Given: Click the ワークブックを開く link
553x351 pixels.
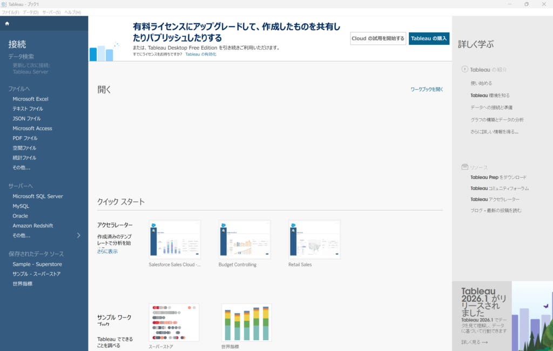Looking at the screenshot, I should (427, 89).
